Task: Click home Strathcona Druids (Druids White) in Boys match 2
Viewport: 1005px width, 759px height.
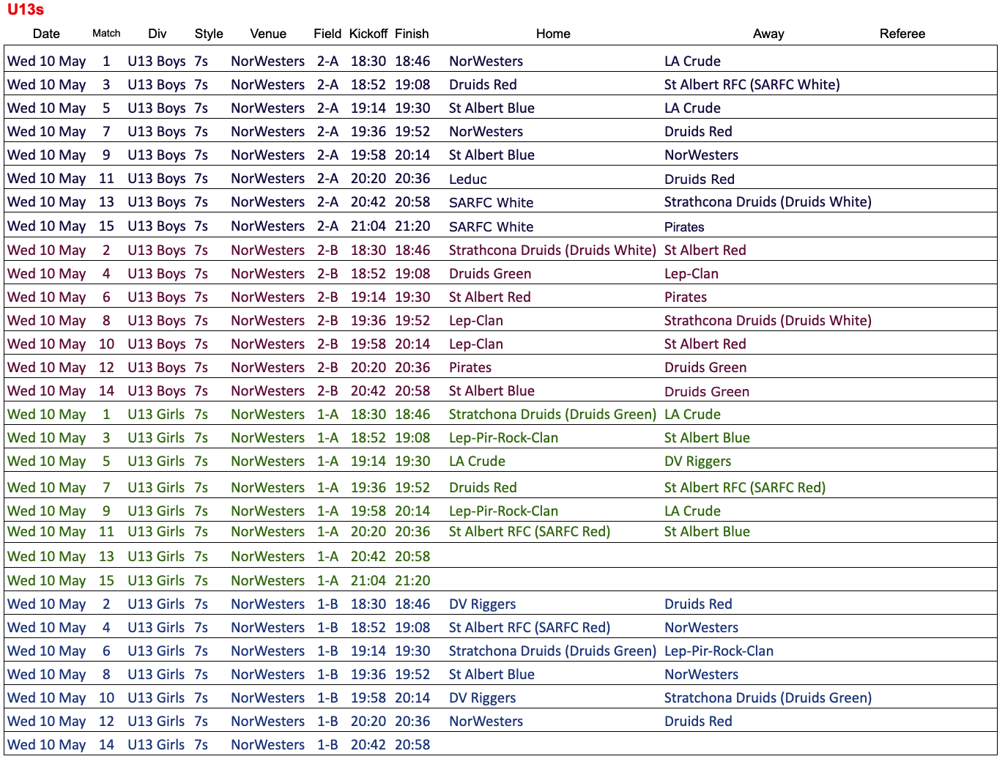Action: coord(552,251)
